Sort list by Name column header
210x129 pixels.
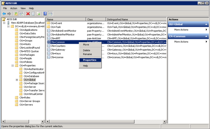(x=66, y=19)
